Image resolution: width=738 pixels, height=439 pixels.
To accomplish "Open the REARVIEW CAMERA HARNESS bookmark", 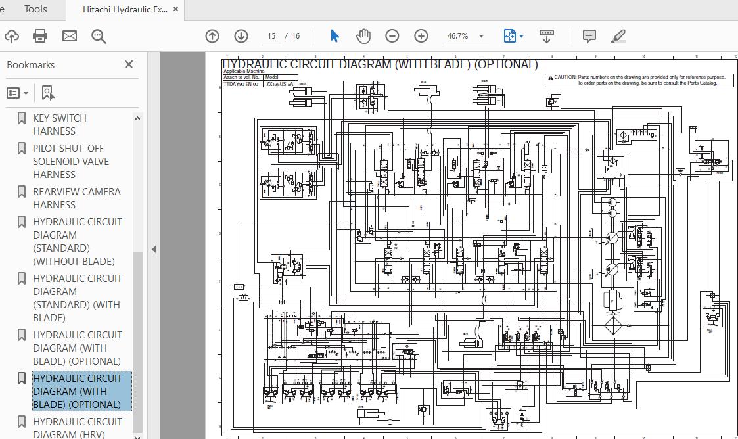I will pyautogui.click(x=77, y=198).
